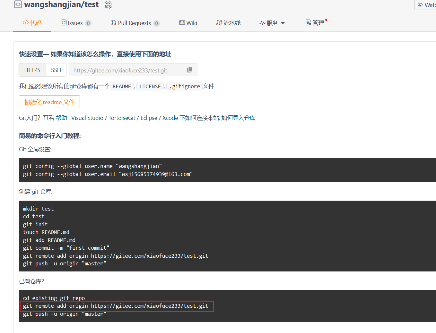436x333 pixels.
Task: Open the 帮助 help link
Action: pyautogui.click(x=61, y=118)
